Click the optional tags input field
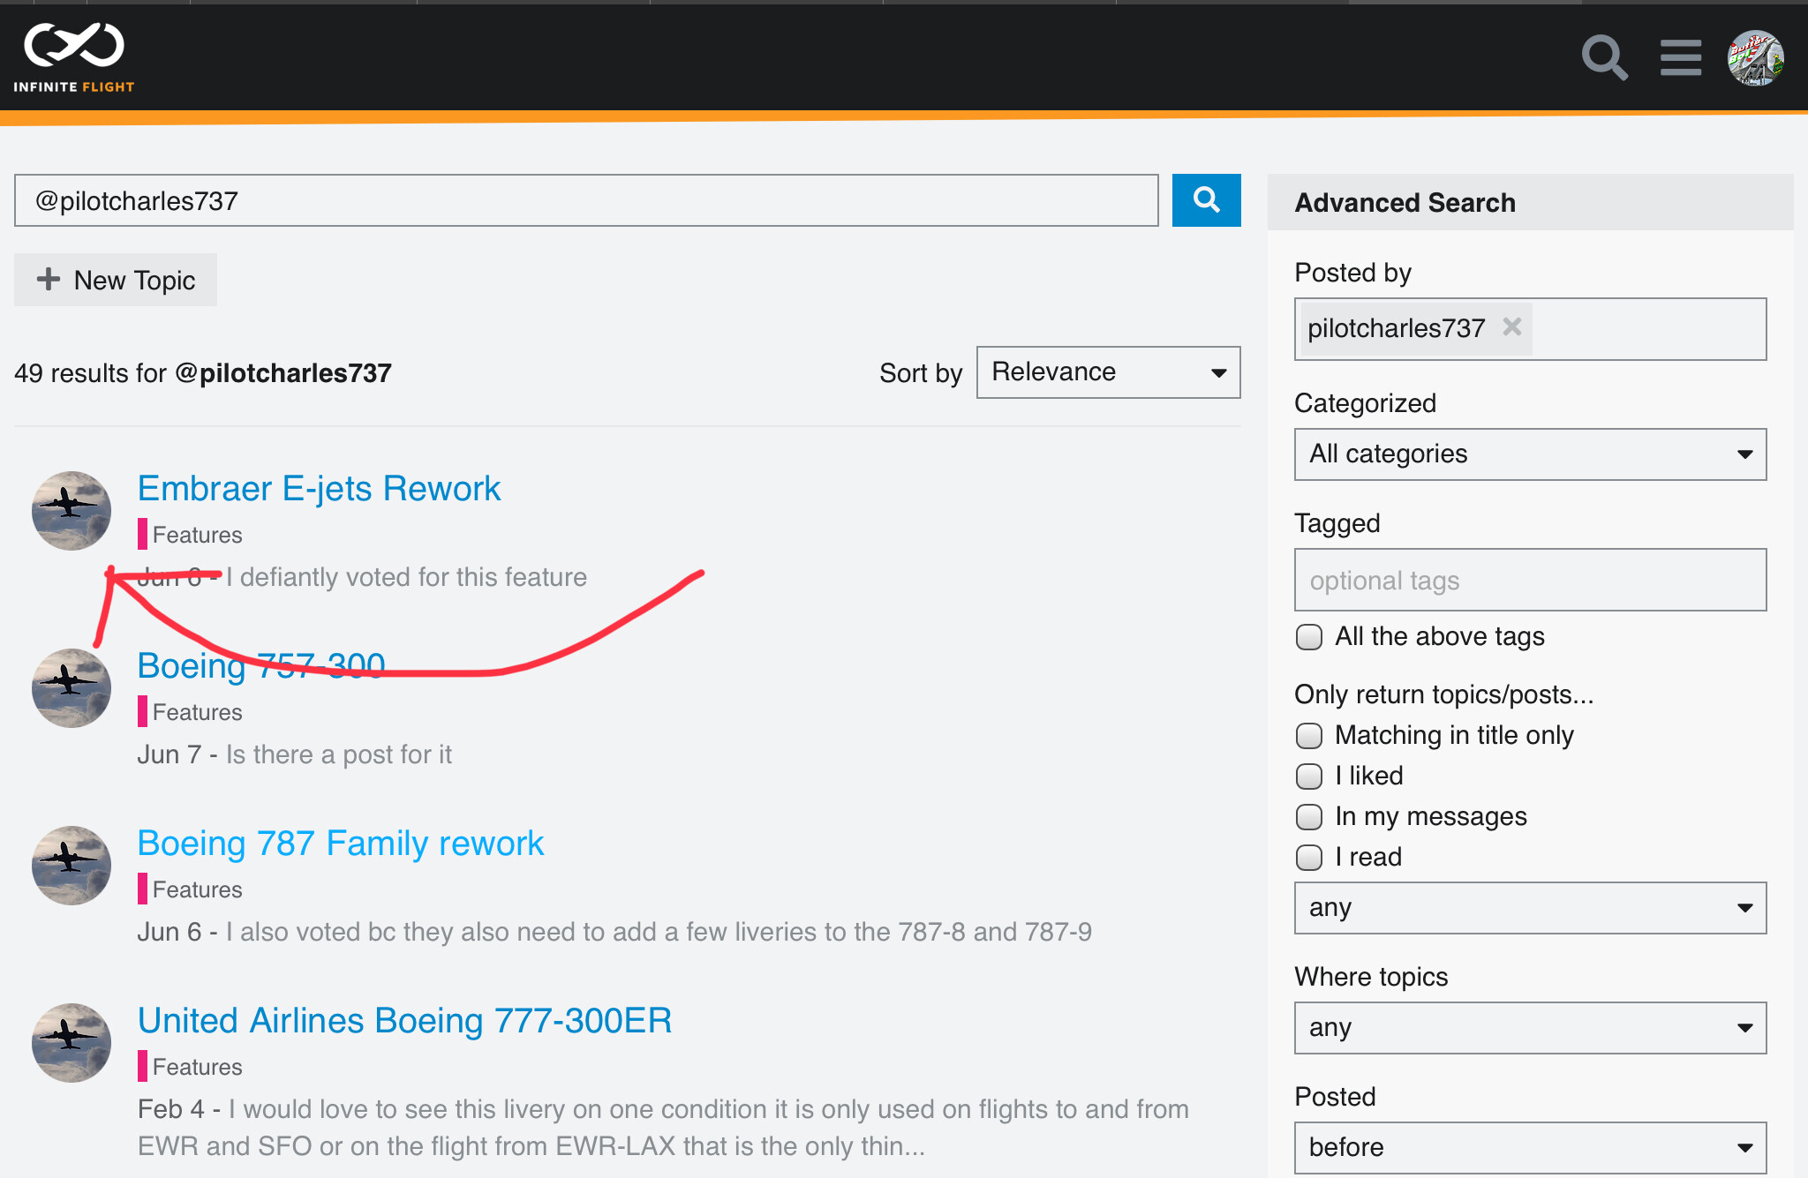The height and width of the screenshot is (1178, 1808). [1530, 580]
